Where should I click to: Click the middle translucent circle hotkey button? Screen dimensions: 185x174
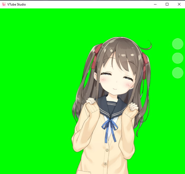coord(178,58)
